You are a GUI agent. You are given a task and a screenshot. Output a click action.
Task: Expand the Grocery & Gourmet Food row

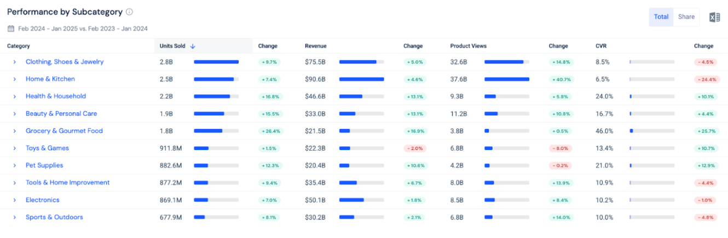15,131
